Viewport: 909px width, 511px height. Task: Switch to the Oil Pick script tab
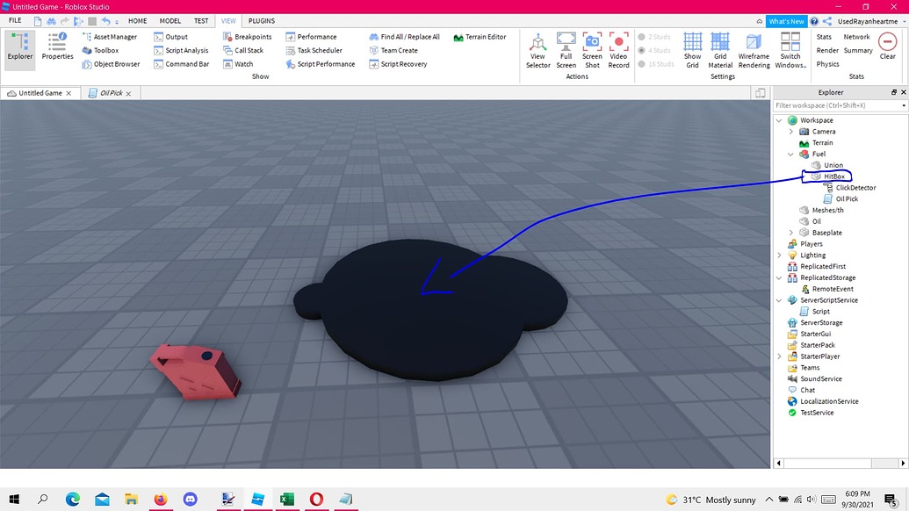coord(111,93)
